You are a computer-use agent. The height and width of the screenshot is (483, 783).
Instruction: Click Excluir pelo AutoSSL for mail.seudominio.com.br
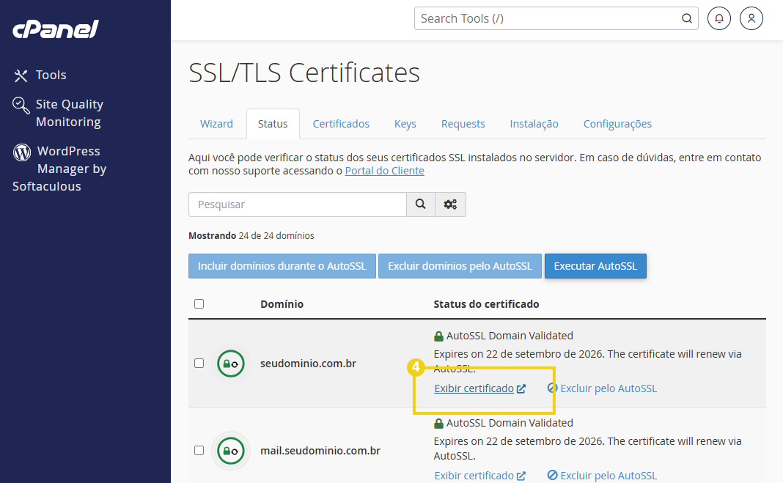602,476
